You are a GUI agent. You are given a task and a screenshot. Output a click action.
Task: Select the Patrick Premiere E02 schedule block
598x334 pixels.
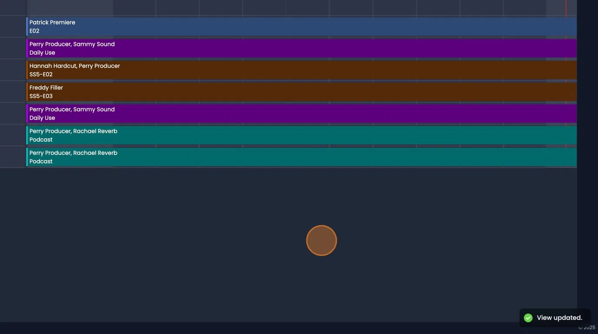click(261, 26)
